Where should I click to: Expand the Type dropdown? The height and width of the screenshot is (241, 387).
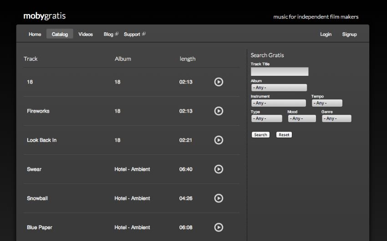pyautogui.click(x=266, y=118)
